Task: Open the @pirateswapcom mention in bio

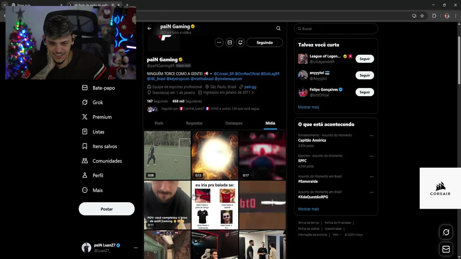Action: 228,79
